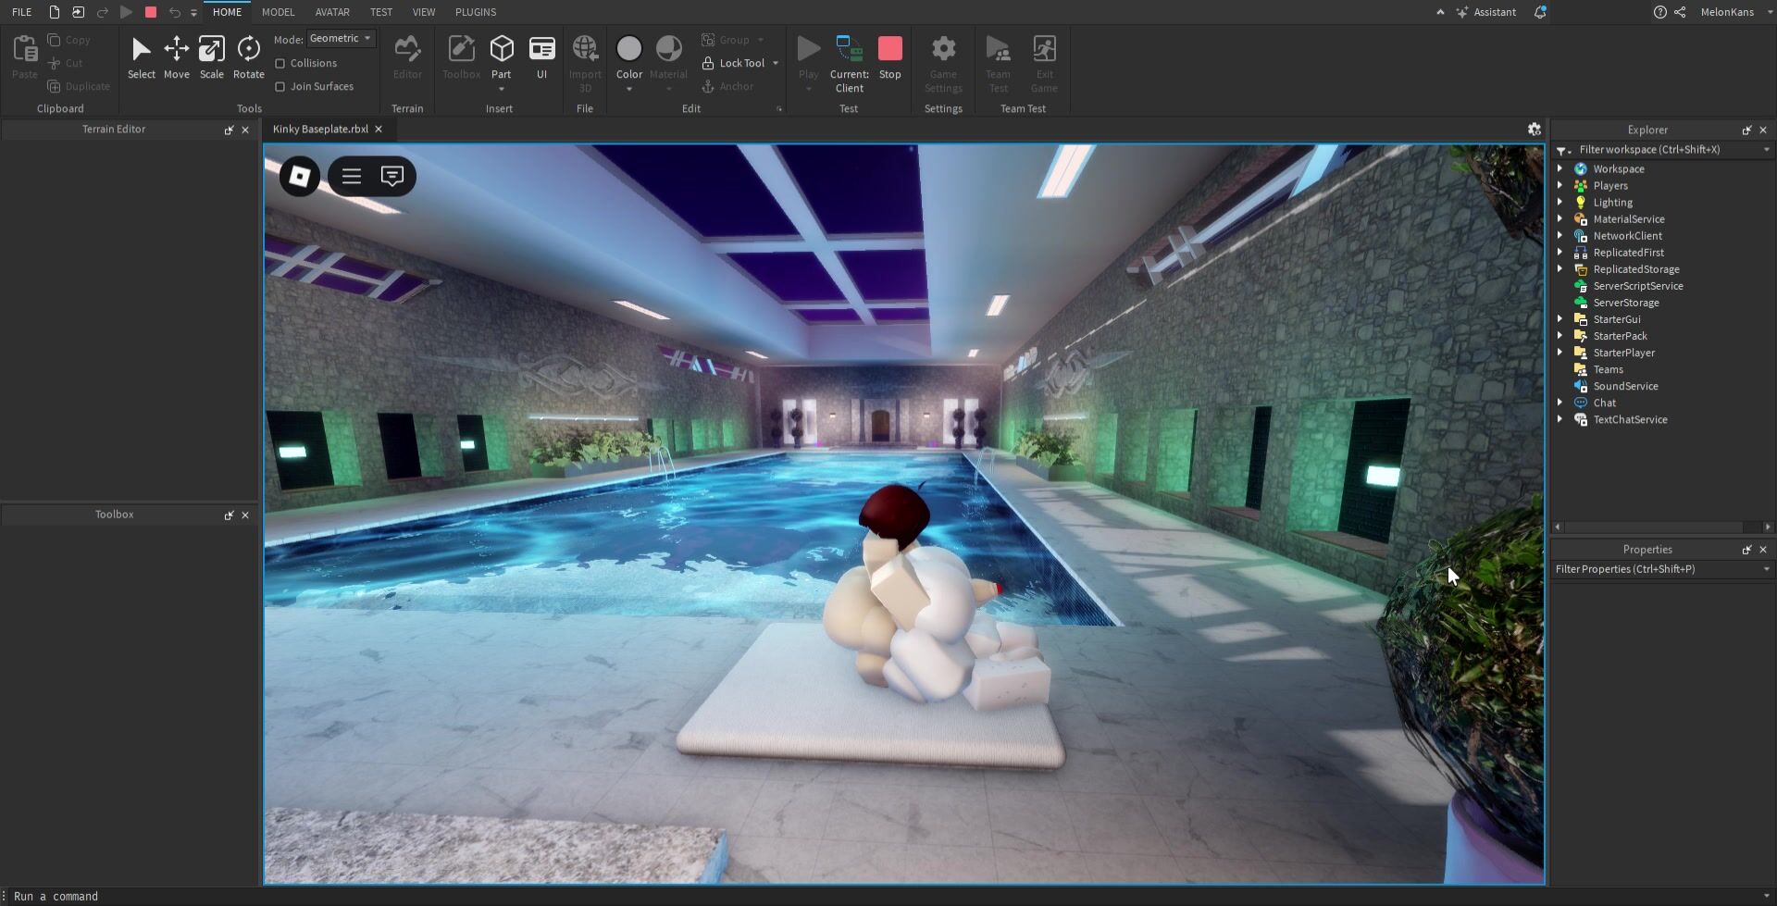Viewport: 1777px width, 906px height.
Task: Click the Filter Properties input field
Action: [1657, 569]
